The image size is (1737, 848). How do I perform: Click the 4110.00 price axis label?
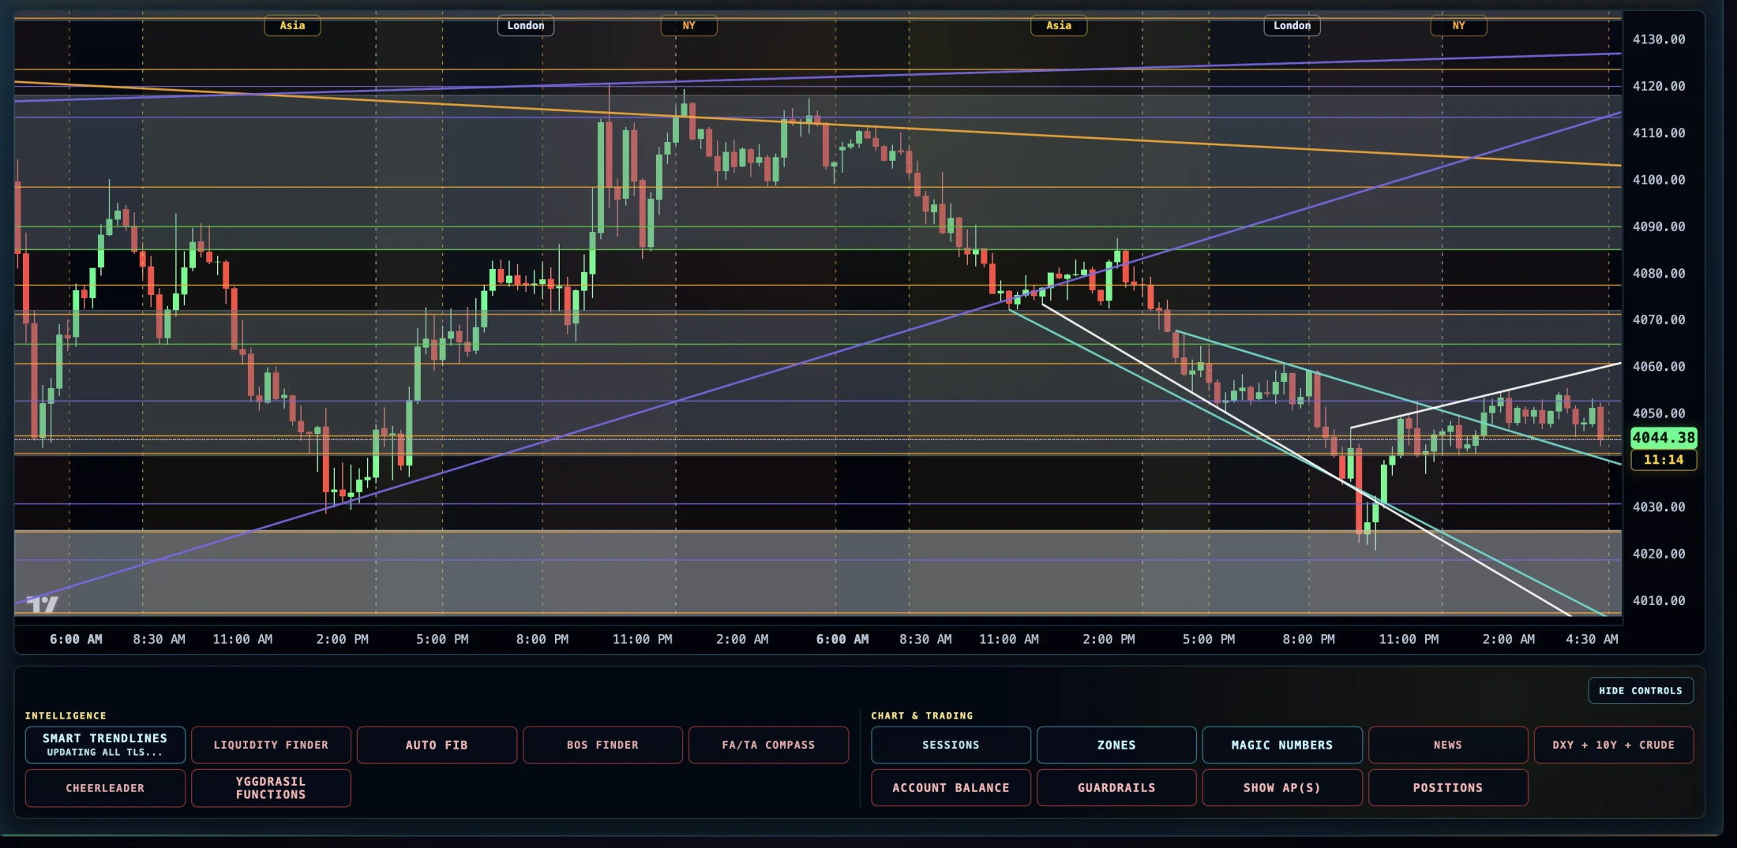[1659, 133]
